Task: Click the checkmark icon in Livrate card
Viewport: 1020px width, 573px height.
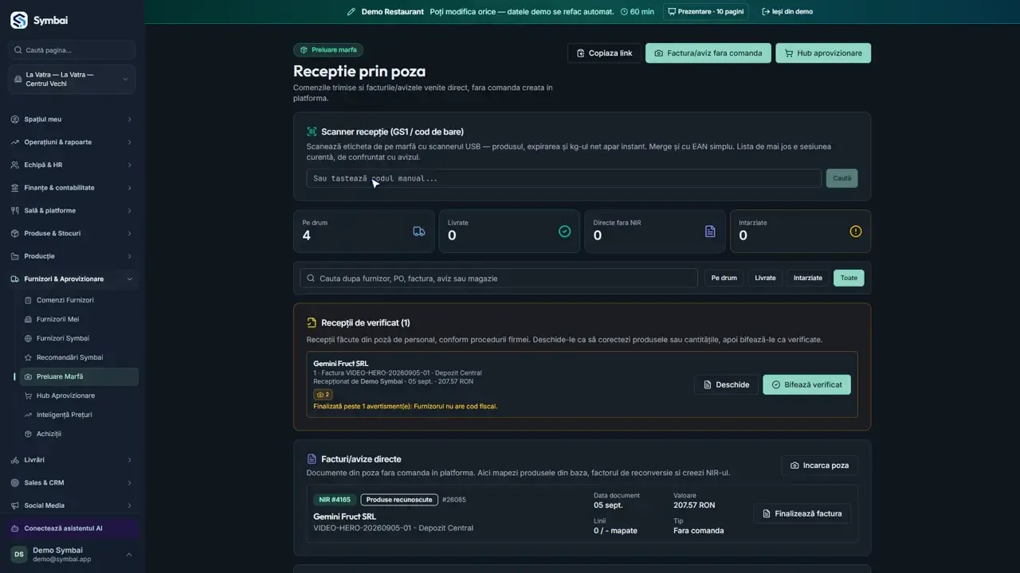Action: (564, 232)
